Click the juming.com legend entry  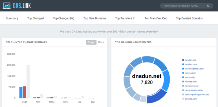(189, 73)
